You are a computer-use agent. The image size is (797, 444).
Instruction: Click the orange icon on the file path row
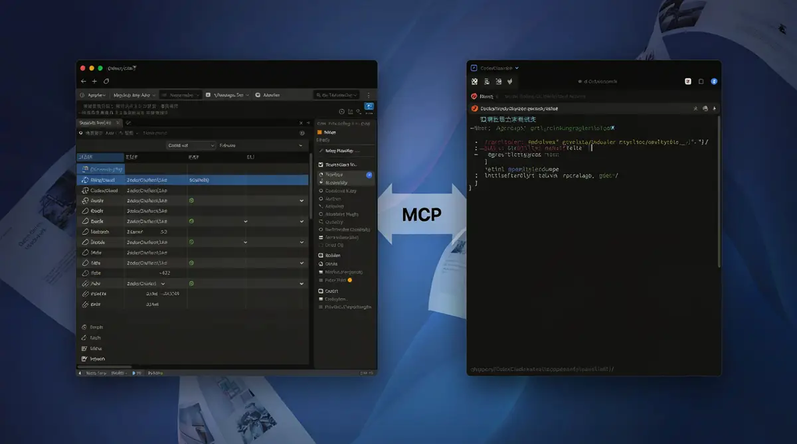(474, 108)
